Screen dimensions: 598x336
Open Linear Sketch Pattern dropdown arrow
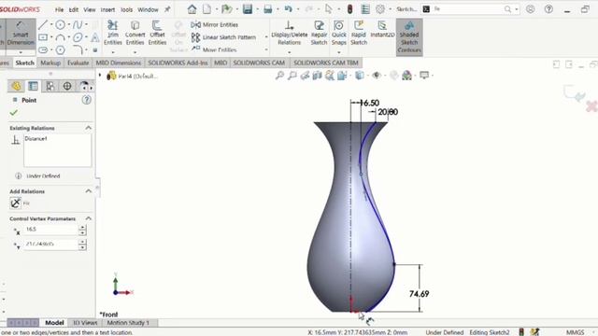(x=265, y=37)
